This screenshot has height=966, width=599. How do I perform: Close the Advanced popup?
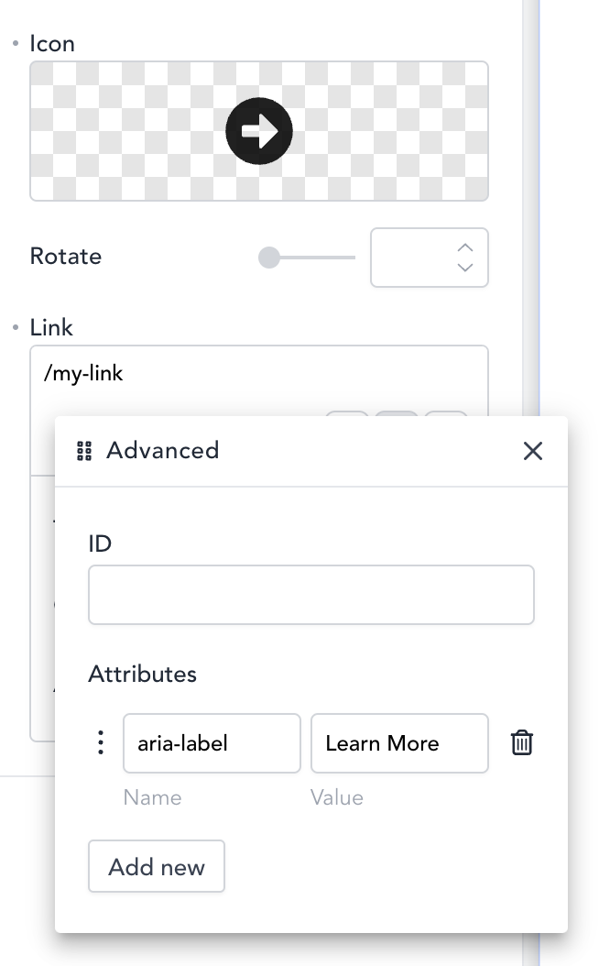533,451
